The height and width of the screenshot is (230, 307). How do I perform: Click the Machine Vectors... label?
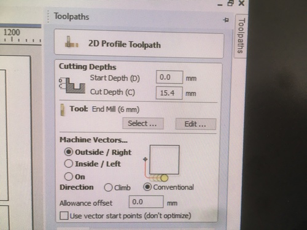pyautogui.click(x=93, y=140)
